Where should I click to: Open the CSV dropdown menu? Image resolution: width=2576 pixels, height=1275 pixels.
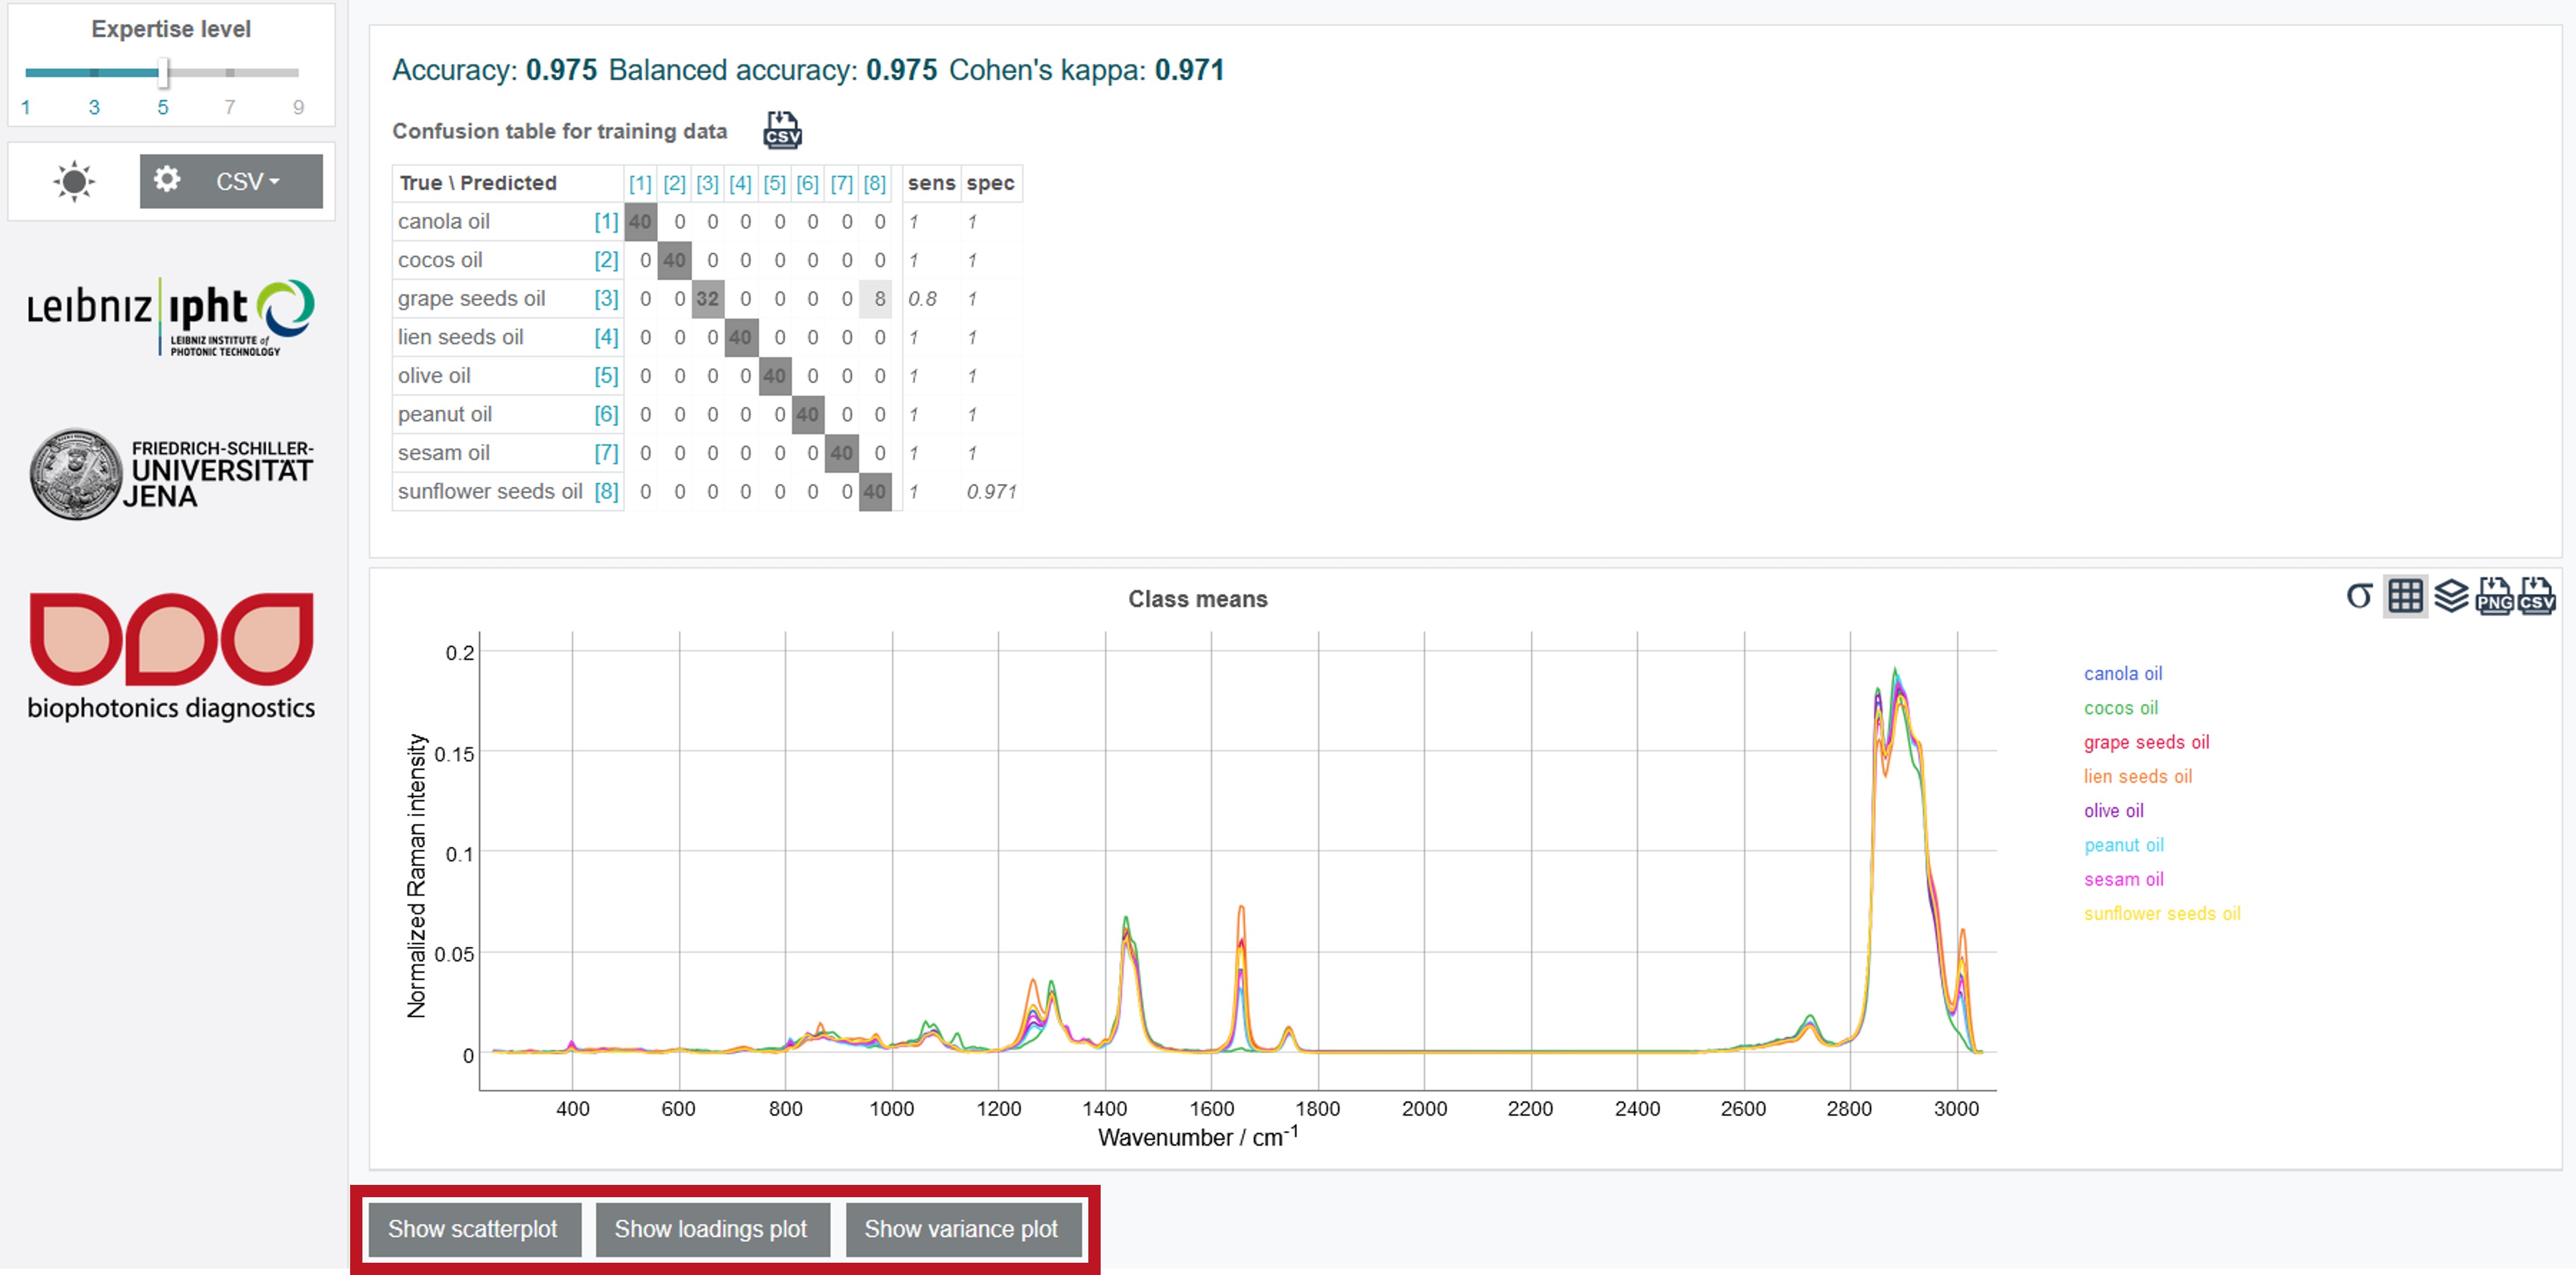point(247,182)
